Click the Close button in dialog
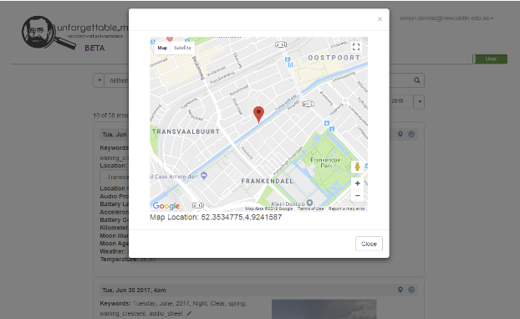Screen dimensions: 520x319 coord(369,244)
